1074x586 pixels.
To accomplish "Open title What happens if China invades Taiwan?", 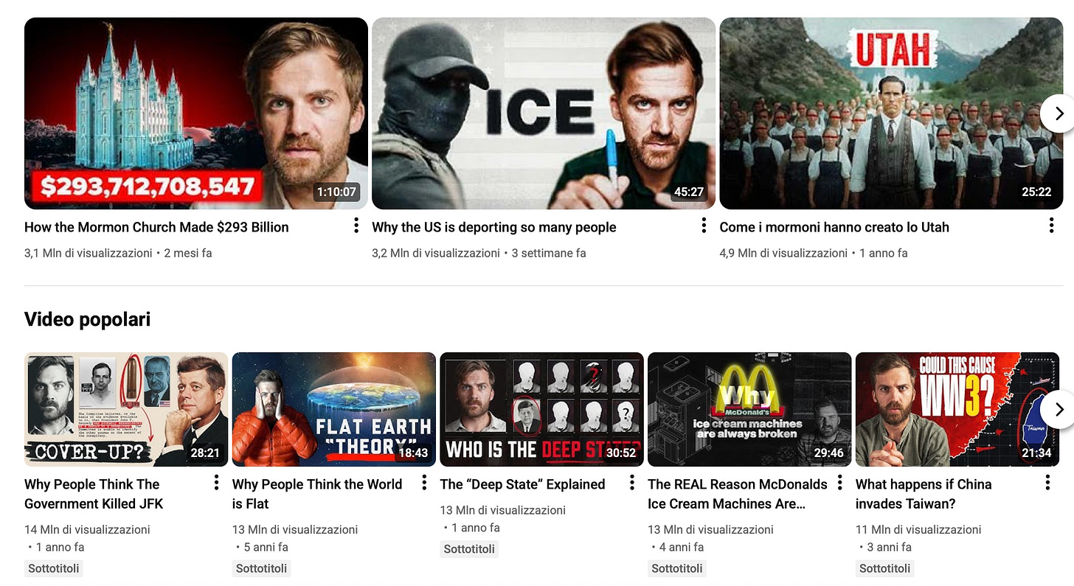I will (924, 494).
